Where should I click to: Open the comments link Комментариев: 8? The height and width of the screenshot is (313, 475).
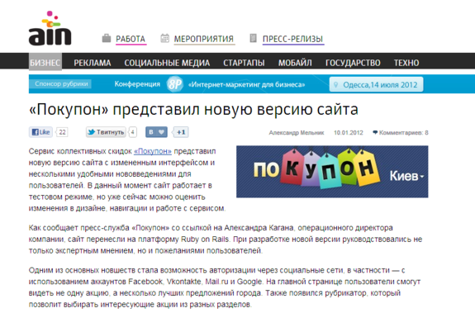(401, 133)
